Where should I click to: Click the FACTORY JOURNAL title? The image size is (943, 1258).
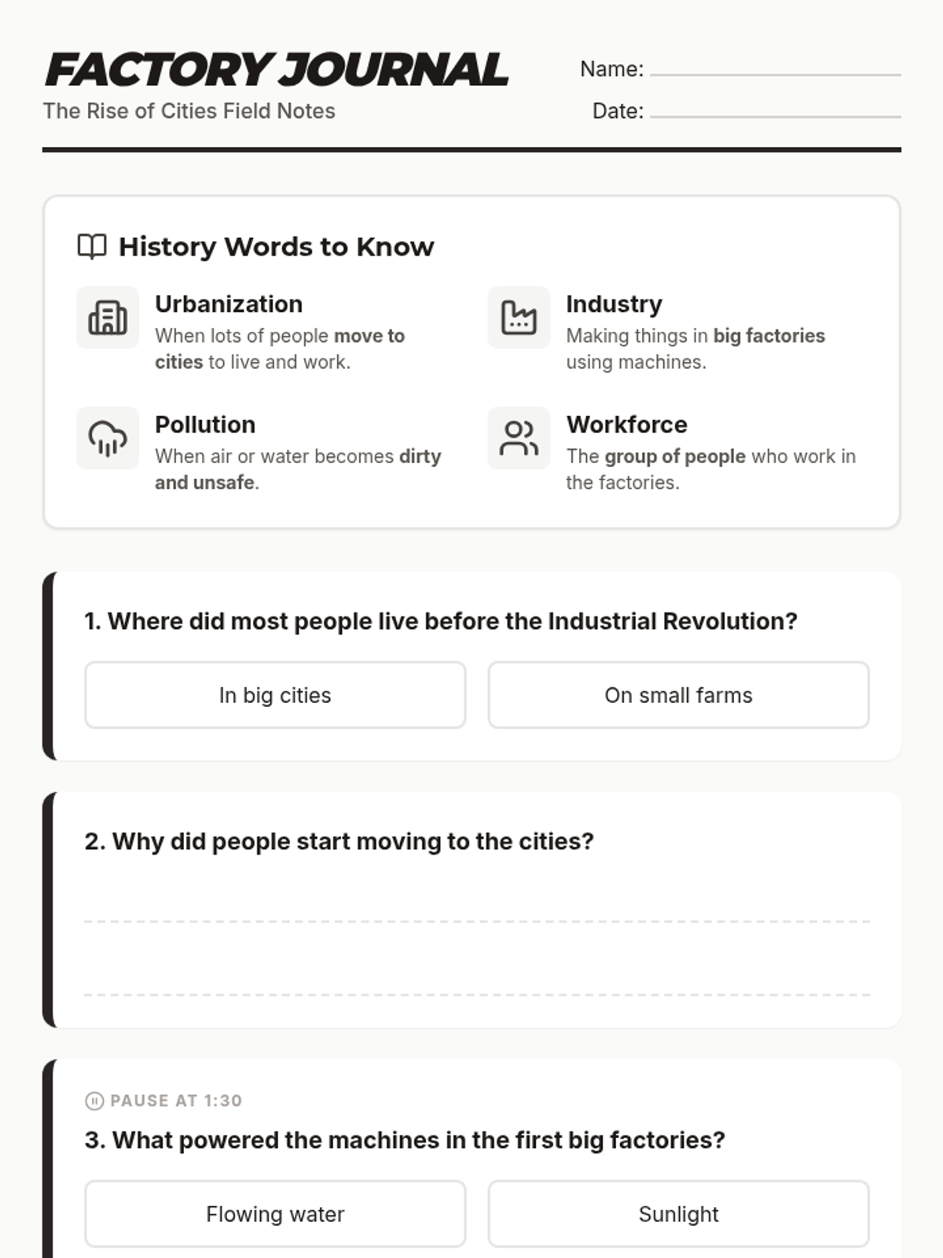(277, 69)
